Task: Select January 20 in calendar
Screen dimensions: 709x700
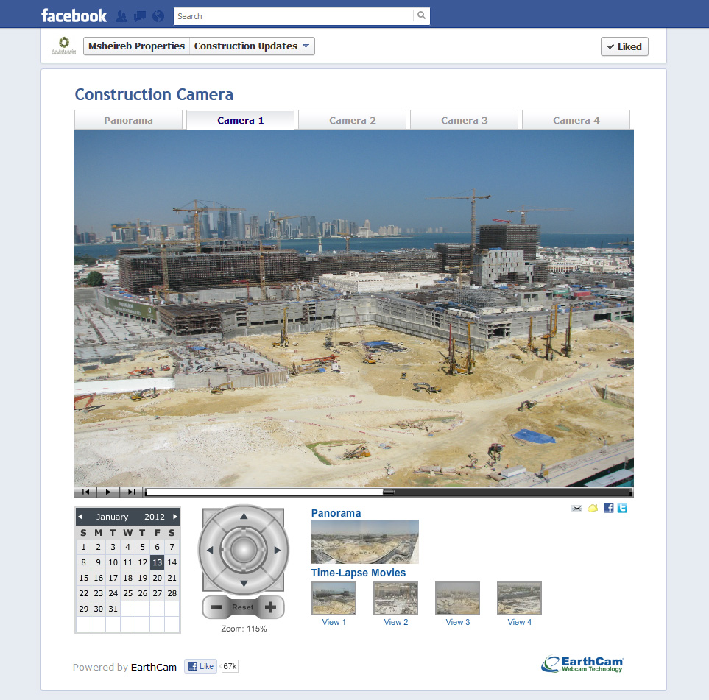Action: tap(157, 578)
